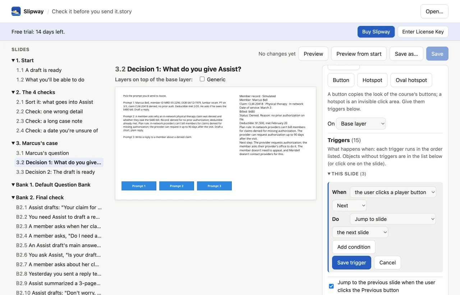Image resolution: width=460 pixels, height=295 pixels.
Task: Open the "Next" player button dropdown
Action: [x=349, y=205]
